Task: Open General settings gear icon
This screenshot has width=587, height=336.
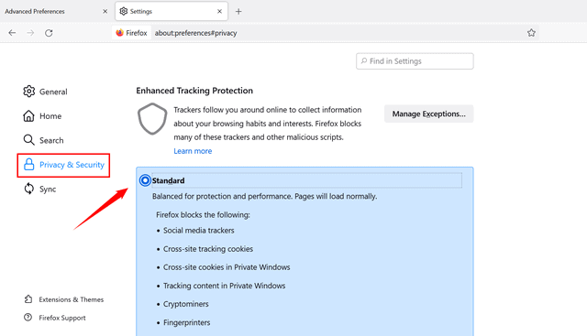Action: click(28, 92)
